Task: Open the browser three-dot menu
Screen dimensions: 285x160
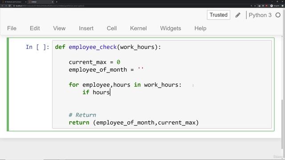Action: (x=283, y=6)
